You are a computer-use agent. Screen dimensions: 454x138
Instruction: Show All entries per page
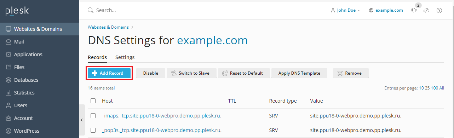coord(442,88)
